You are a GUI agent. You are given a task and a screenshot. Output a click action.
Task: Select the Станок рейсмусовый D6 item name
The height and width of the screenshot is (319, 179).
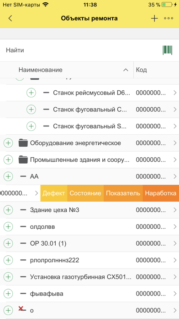pyautogui.click(x=91, y=93)
